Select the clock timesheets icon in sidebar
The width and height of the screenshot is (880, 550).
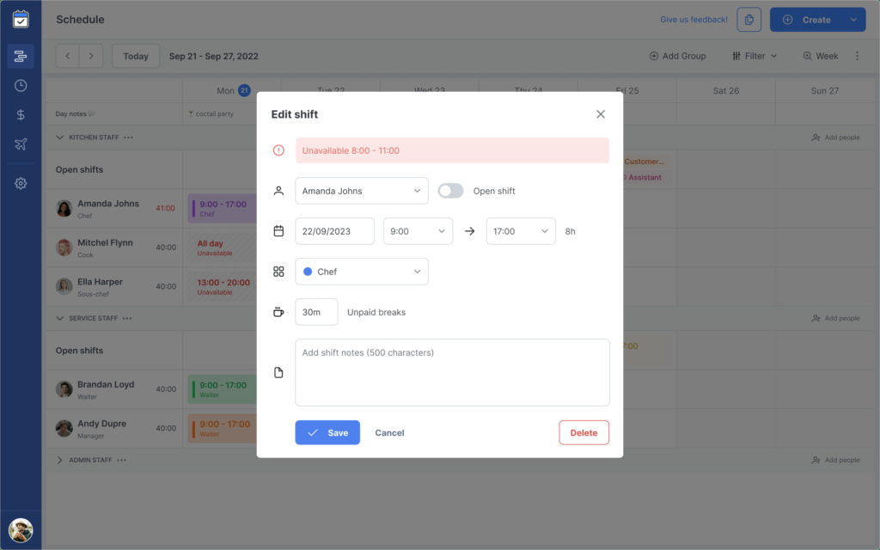[x=21, y=85]
